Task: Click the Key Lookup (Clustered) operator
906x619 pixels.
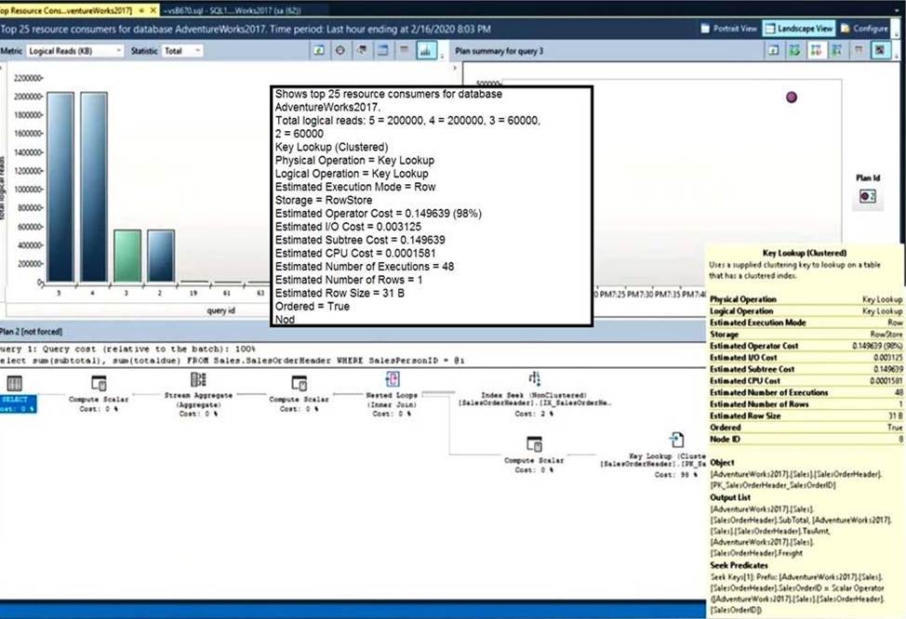Action: [676, 441]
